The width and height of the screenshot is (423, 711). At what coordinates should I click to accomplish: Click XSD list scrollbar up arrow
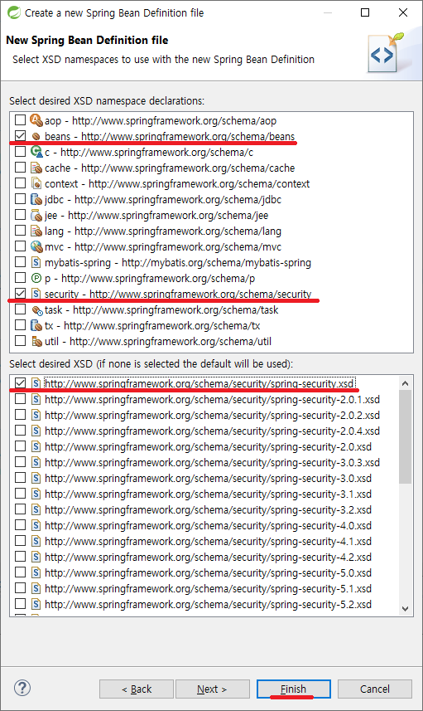pos(406,383)
